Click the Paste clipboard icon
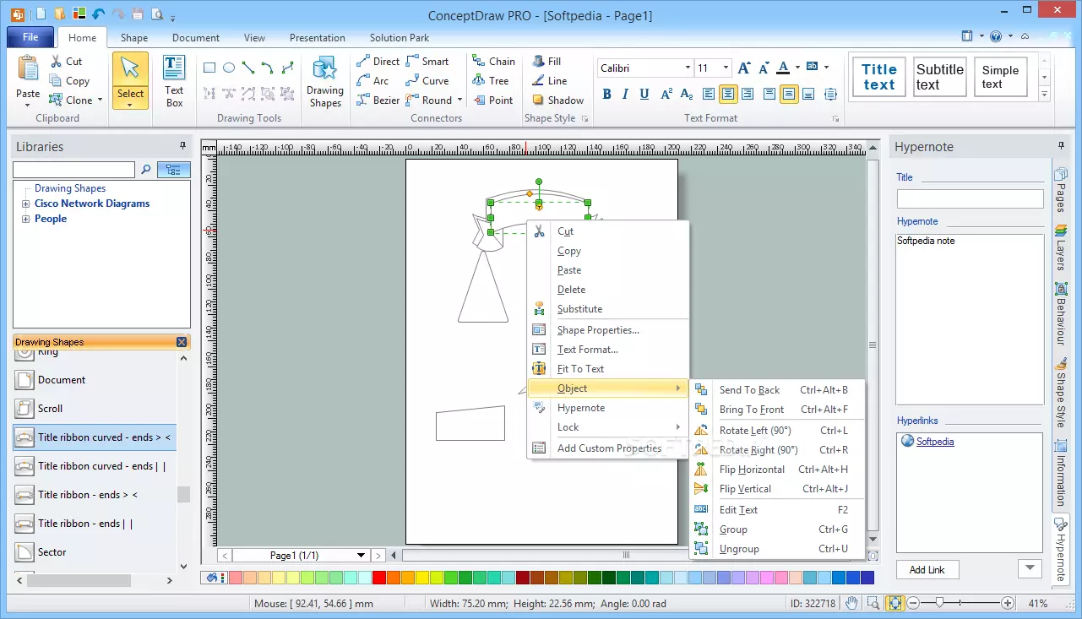Screen dimensions: 1082x619 pyautogui.click(x=28, y=68)
